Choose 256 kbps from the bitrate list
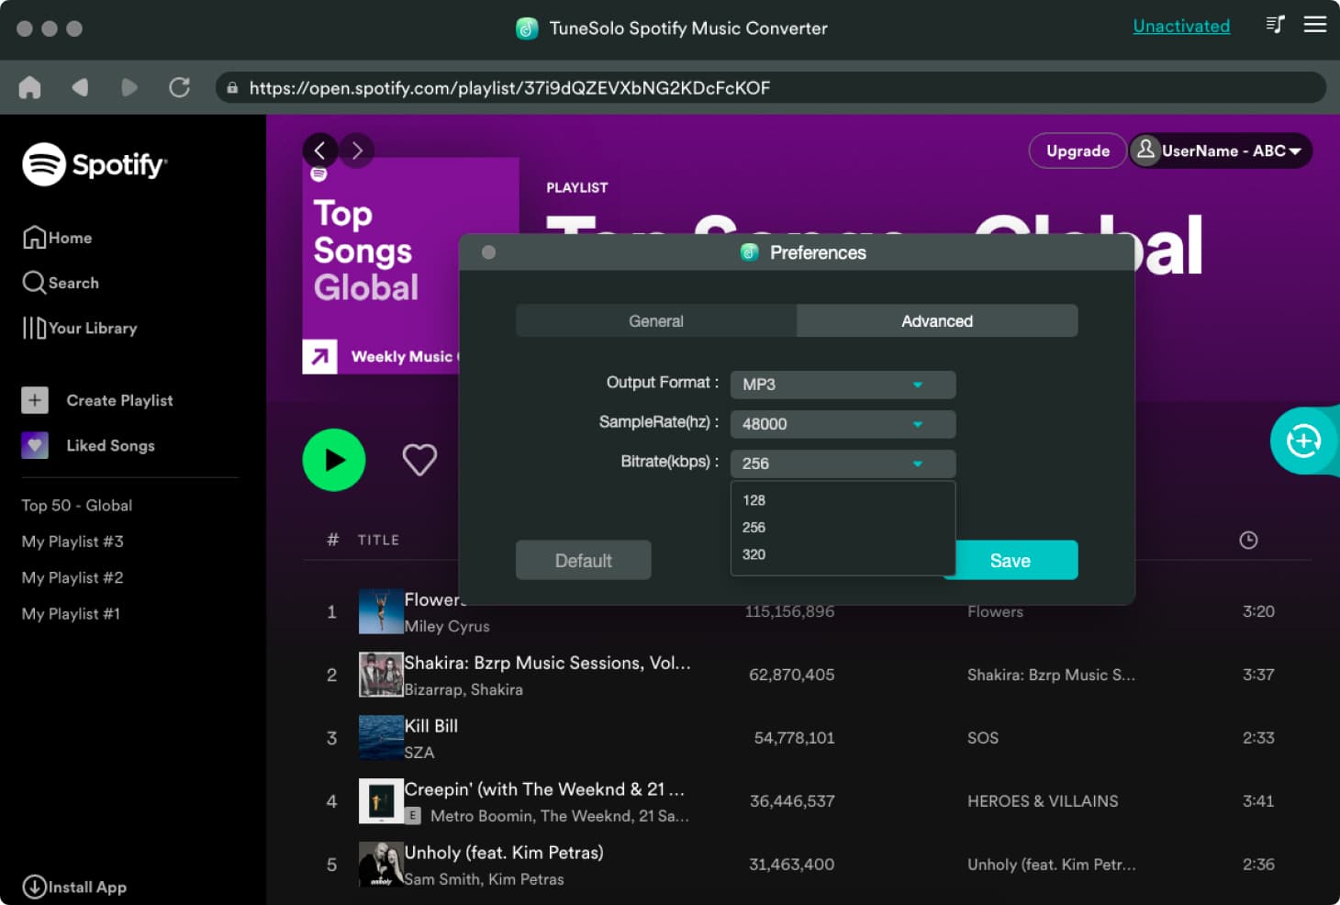Screen dimensions: 1340x905 pyautogui.click(x=843, y=527)
